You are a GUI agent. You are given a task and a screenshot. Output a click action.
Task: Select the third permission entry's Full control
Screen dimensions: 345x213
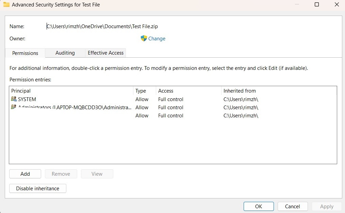coord(171,116)
